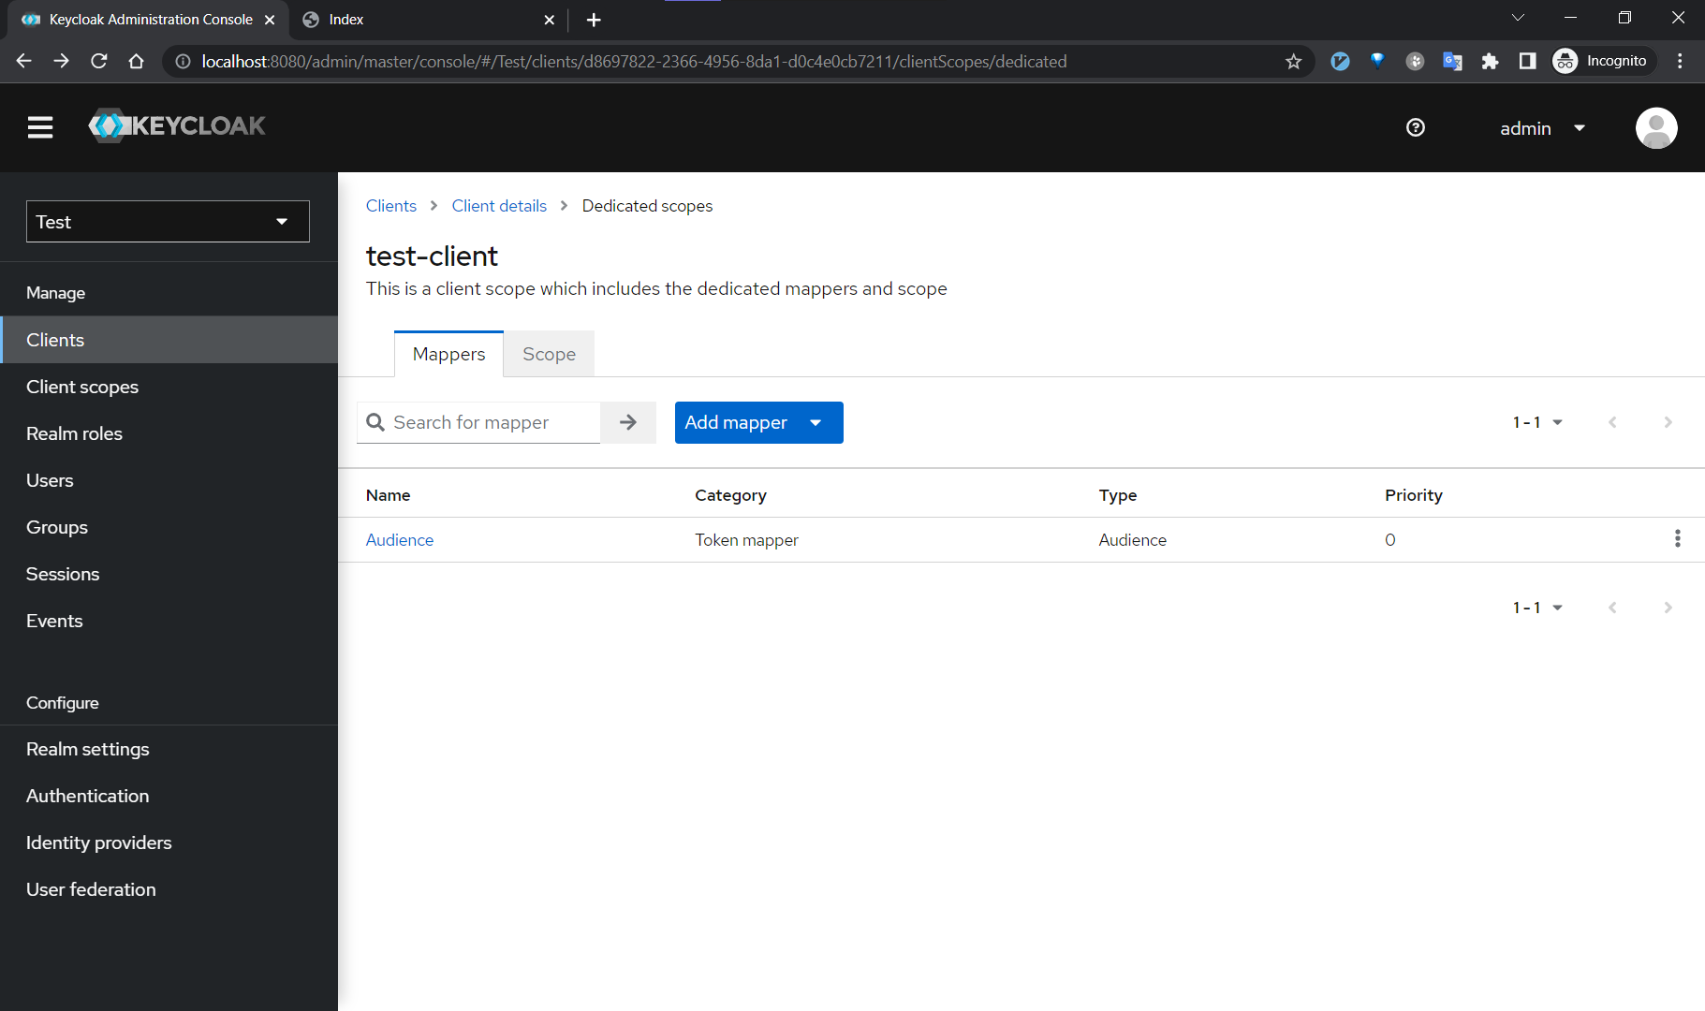Open the top 1-1 pagination dropdown
This screenshot has width=1705, height=1011.
1537,422
